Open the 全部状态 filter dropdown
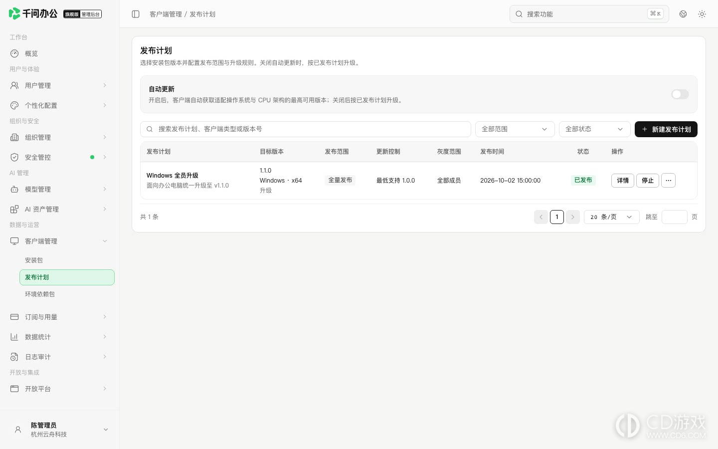The height and width of the screenshot is (449, 718). tap(594, 129)
